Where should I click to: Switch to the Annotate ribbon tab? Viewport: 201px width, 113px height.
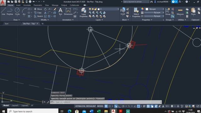click(27, 5)
